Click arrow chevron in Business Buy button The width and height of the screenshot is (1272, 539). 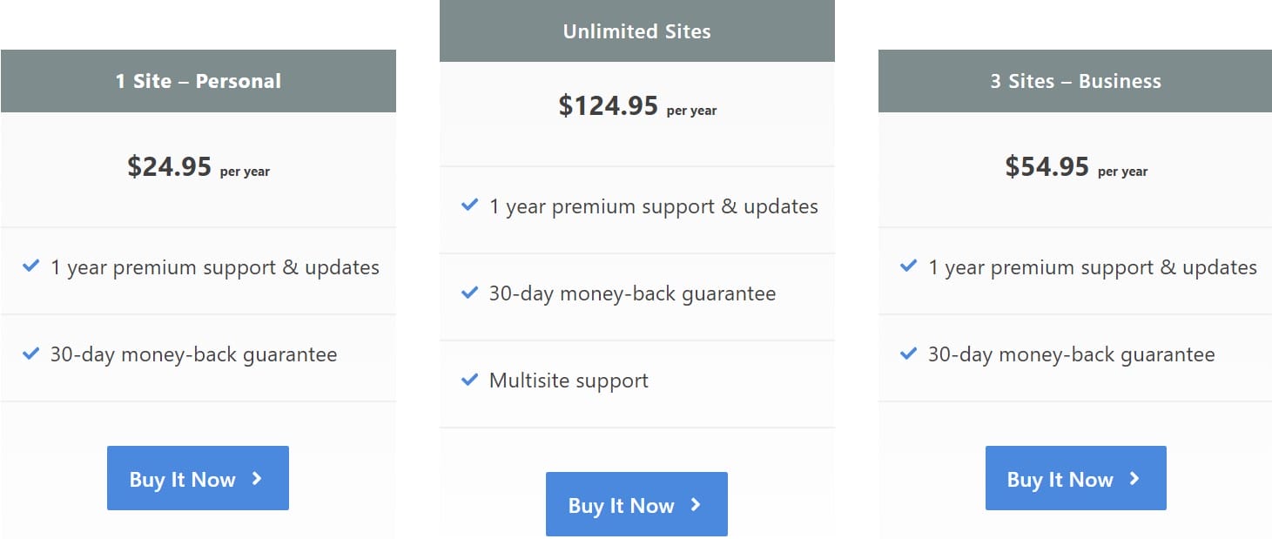[x=1134, y=478]
